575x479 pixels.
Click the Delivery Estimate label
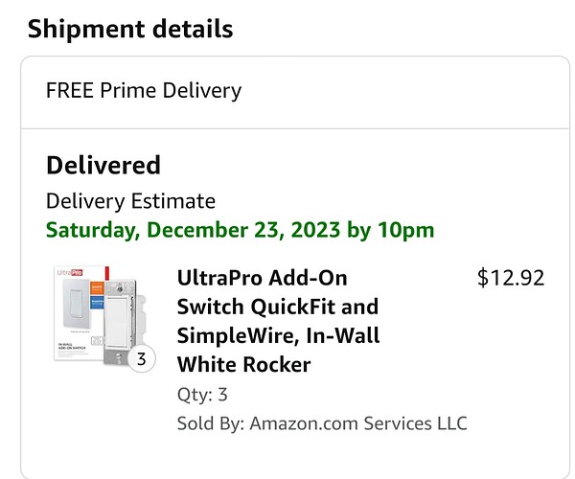click(130, 201)
